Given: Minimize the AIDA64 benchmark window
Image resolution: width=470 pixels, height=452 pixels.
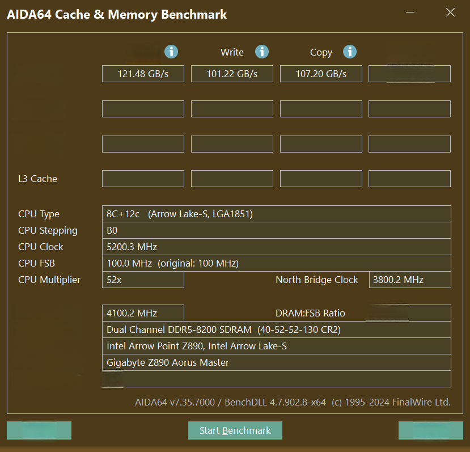Looking at the screenshot, I should point(410,12).
